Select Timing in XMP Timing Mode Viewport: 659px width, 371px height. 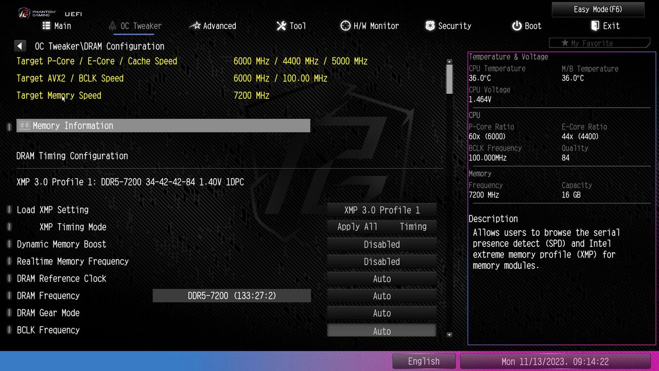pos(413,227)
